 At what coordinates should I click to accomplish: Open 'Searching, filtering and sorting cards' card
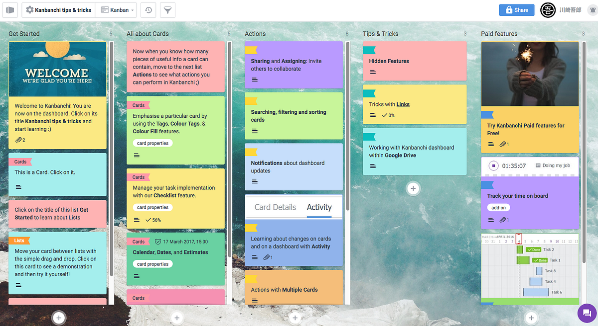point(294,116)
